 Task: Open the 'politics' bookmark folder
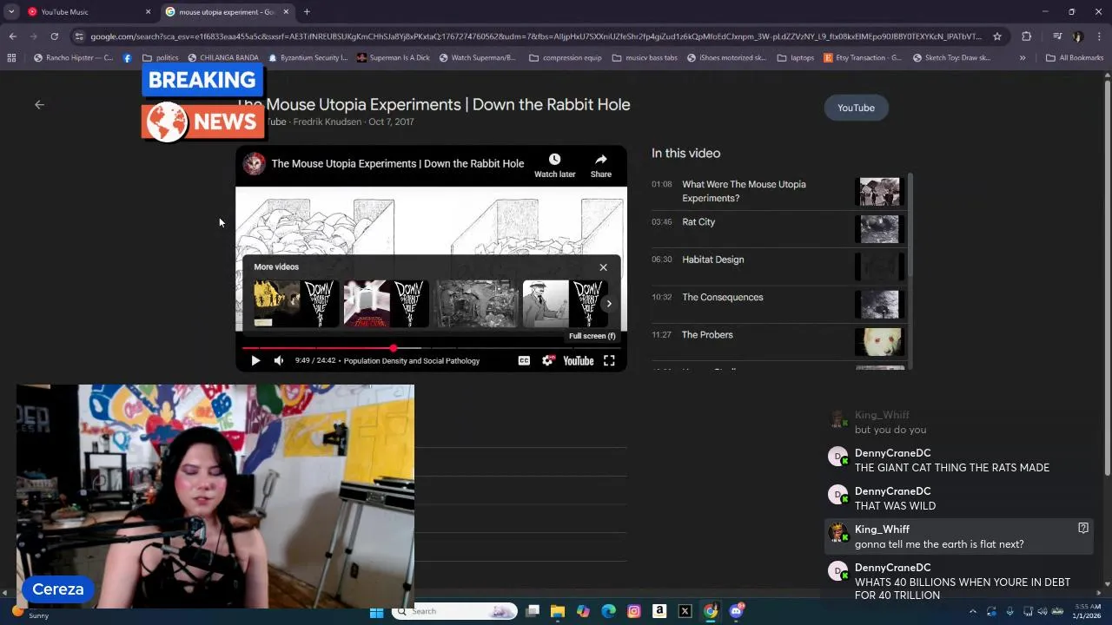[x=161, y=58]
